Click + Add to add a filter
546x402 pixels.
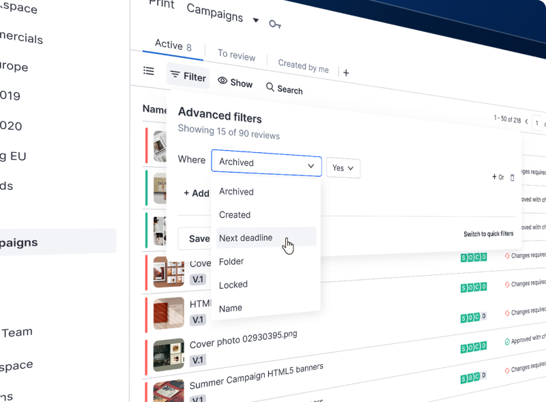coord(197,193)
